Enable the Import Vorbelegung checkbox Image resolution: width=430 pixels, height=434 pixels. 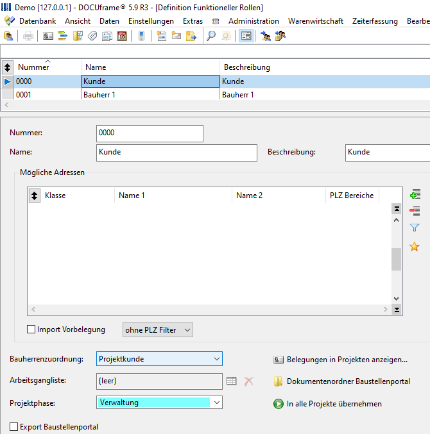[31, 330]
